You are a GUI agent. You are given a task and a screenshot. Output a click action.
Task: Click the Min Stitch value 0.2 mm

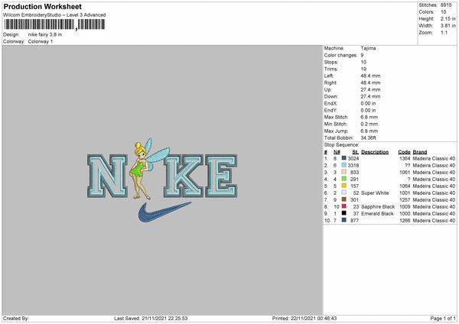click(x=369, y=124)
